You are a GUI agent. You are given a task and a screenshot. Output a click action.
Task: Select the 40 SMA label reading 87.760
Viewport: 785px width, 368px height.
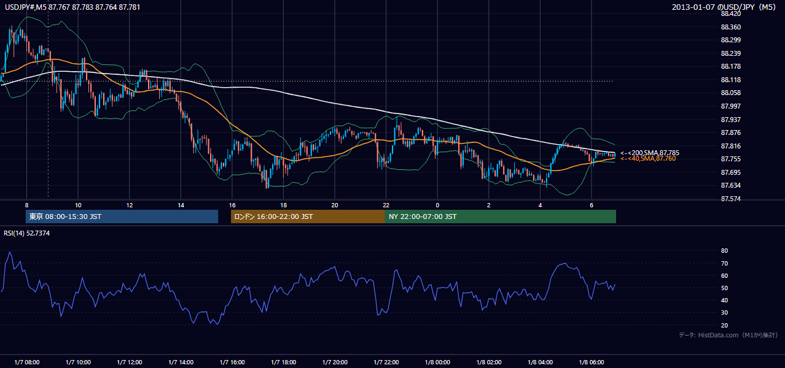click(648, 158)
